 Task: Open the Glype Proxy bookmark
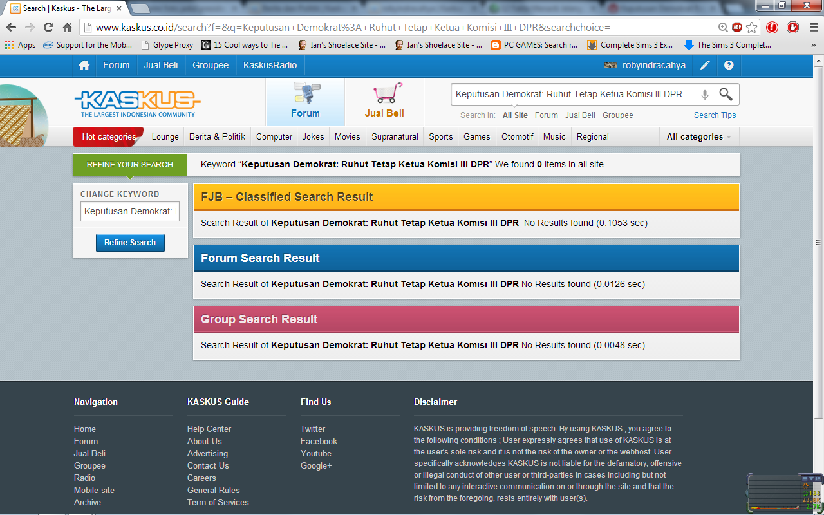pyautogui.click(x=167, y=45)
